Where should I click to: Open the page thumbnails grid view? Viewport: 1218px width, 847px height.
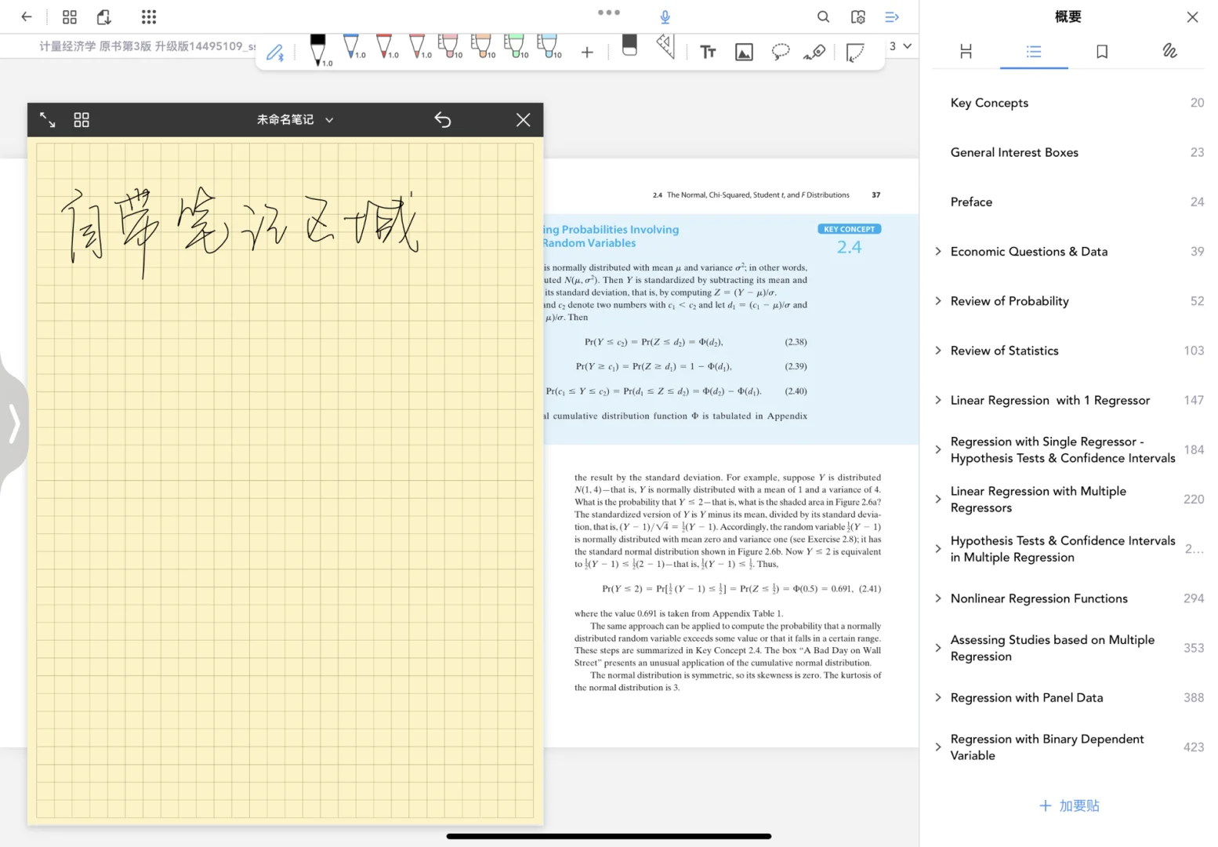tap(70, 16)
